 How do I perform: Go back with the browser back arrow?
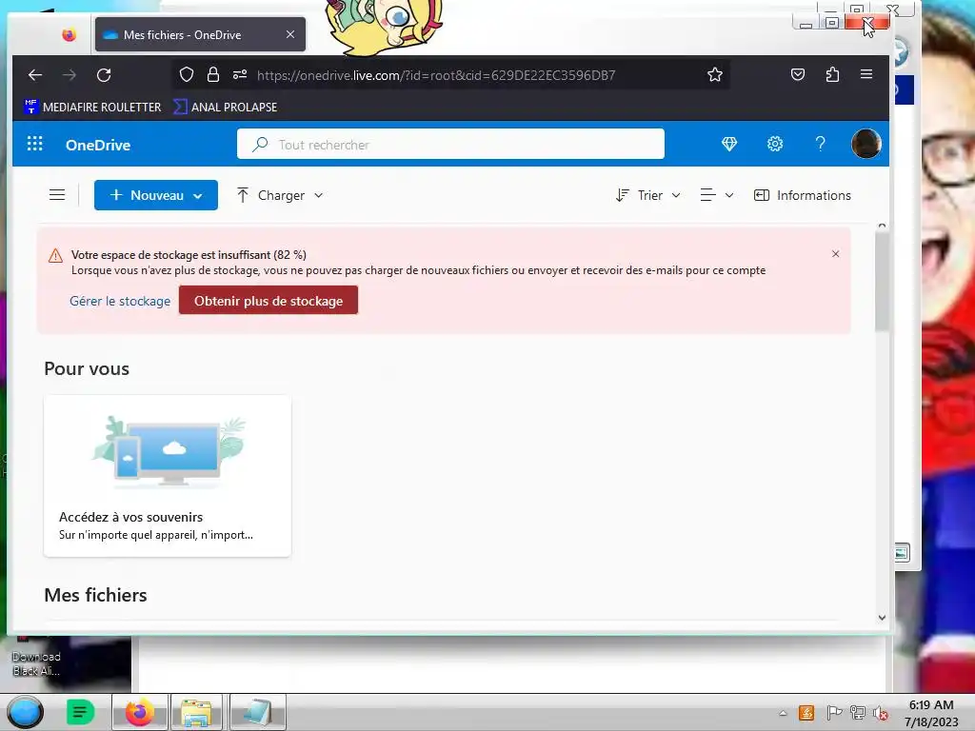(35, 75)
